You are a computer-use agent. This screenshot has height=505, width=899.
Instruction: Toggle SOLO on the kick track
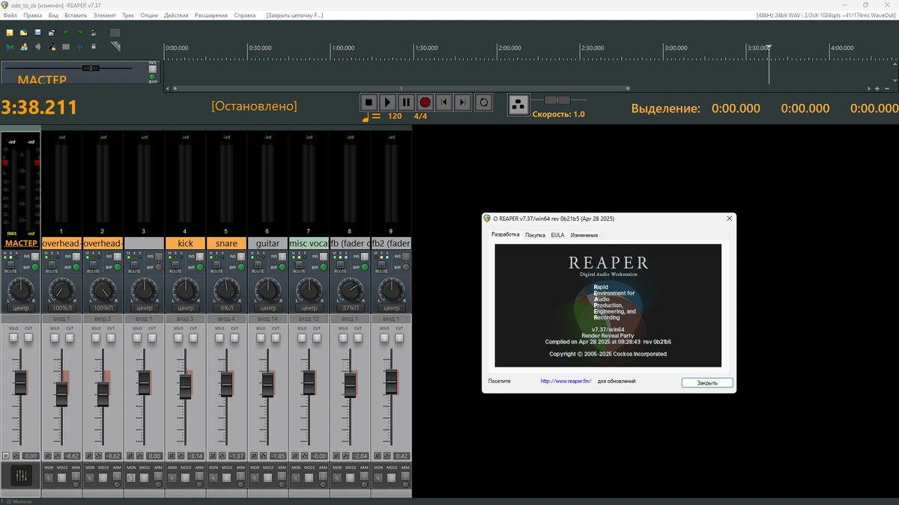click(x=178, y=338)
